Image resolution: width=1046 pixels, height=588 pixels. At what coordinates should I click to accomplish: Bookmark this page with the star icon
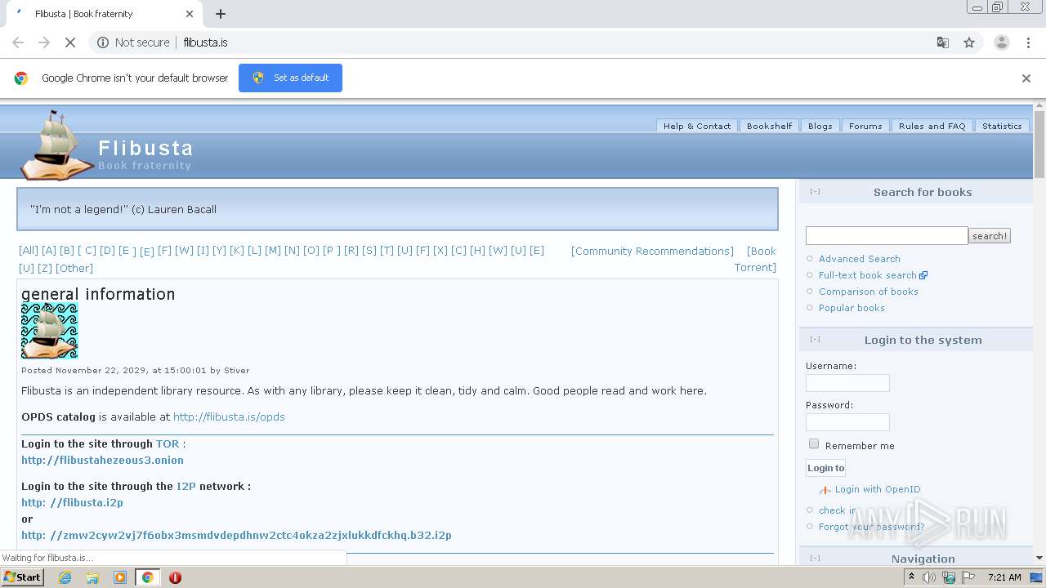pos(969,42)
